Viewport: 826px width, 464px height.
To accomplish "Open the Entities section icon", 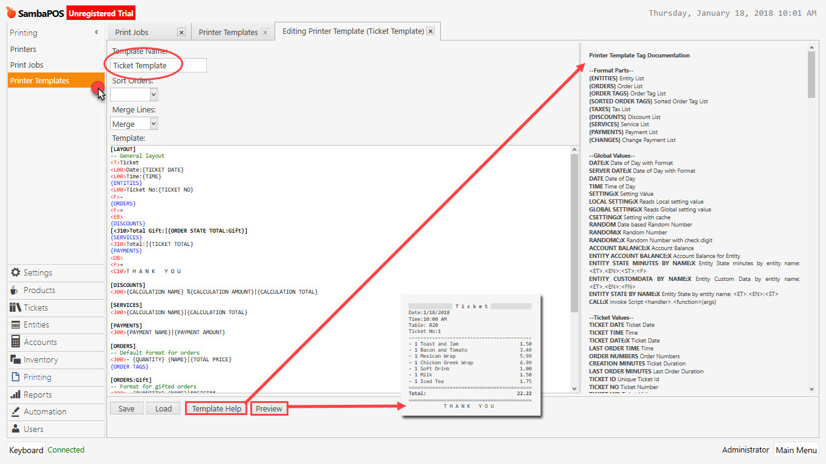I will coord(15,325).
